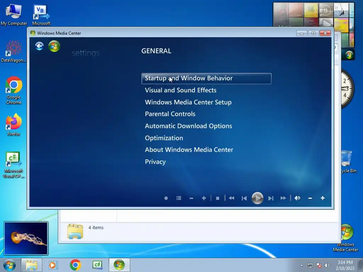Open Visual C# from the taskbar
Viewport: 363px width, 272px height.
pos(97,265)
